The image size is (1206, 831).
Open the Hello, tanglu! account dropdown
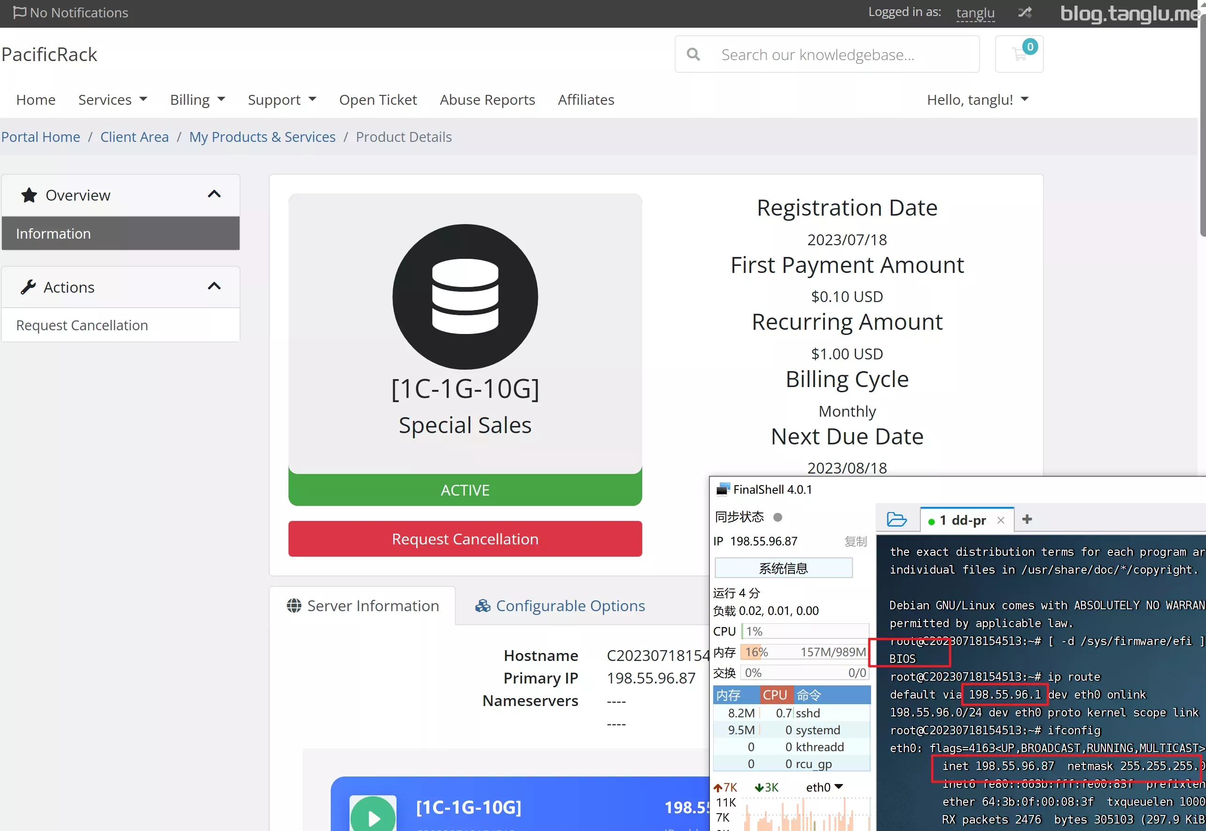click(977, 100)
